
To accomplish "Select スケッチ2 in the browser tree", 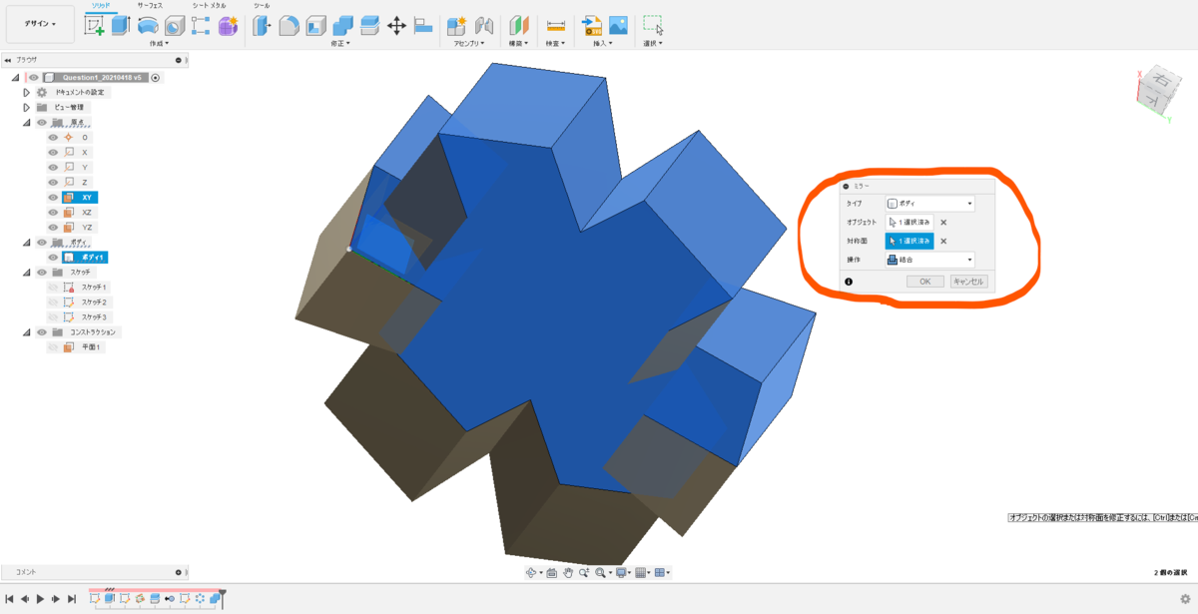I will pos(95,302).
